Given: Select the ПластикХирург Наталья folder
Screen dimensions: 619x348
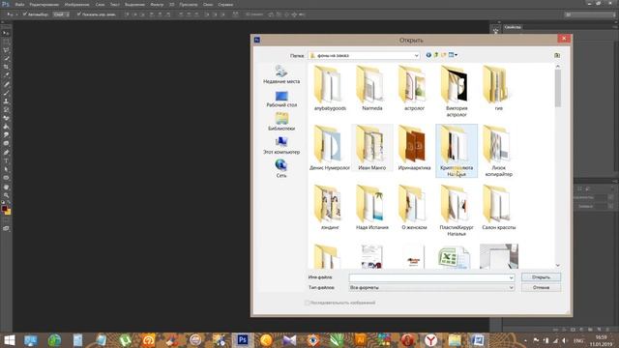Looking at the screenshot, I should tap(457, 211).
